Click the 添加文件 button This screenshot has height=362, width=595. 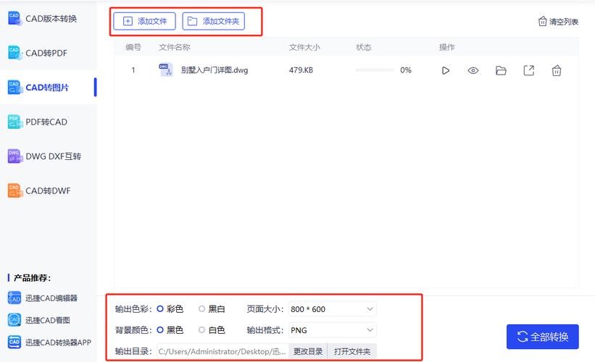144,21
